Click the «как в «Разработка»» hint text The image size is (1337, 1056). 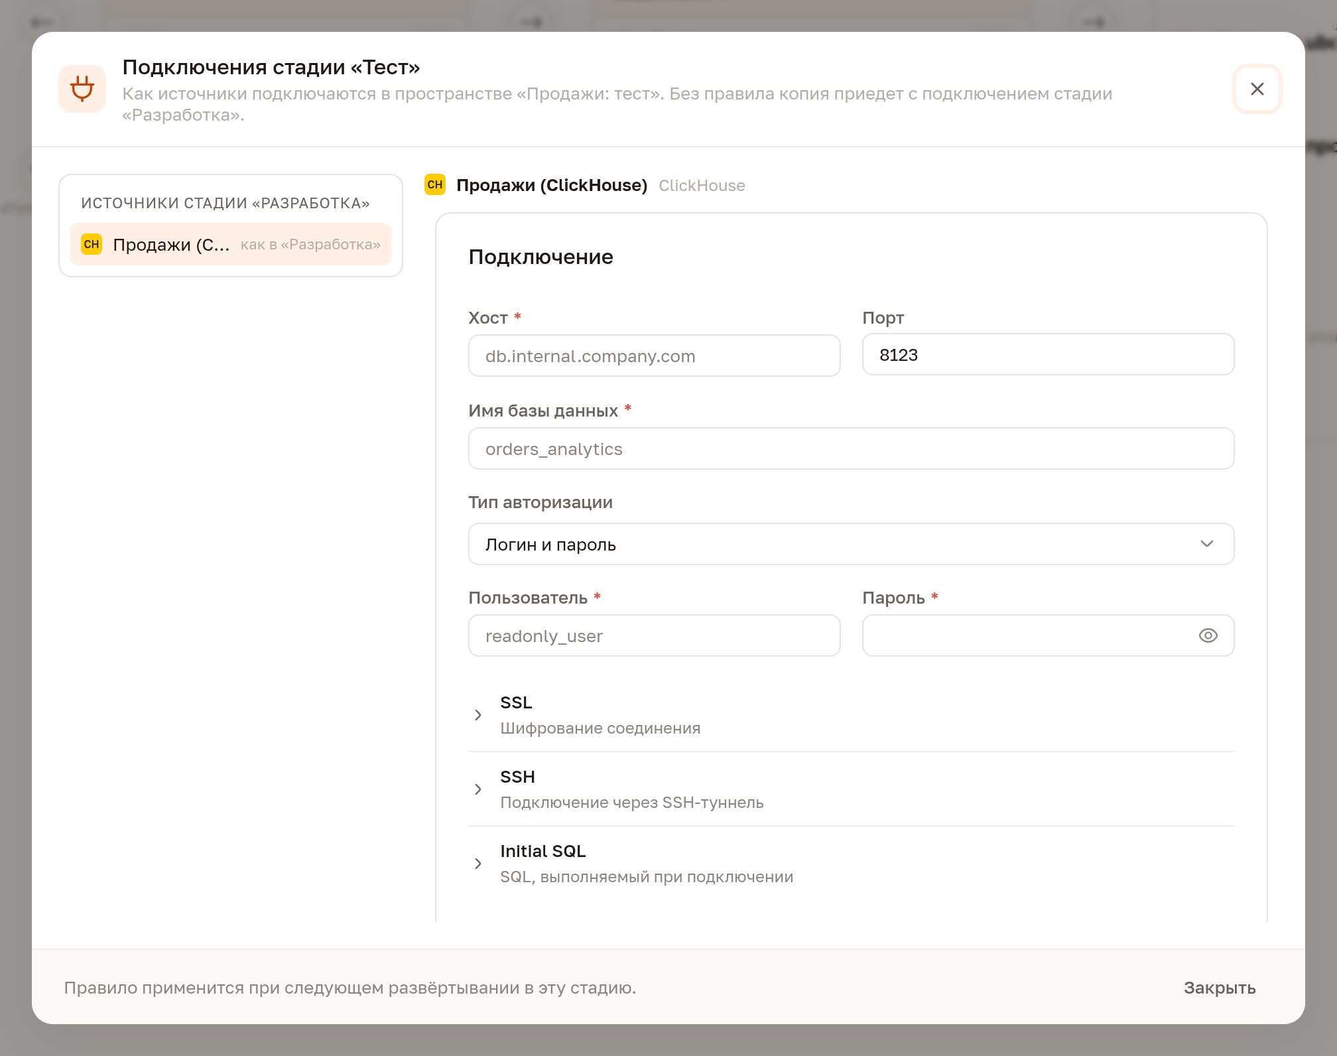[310, 244]
